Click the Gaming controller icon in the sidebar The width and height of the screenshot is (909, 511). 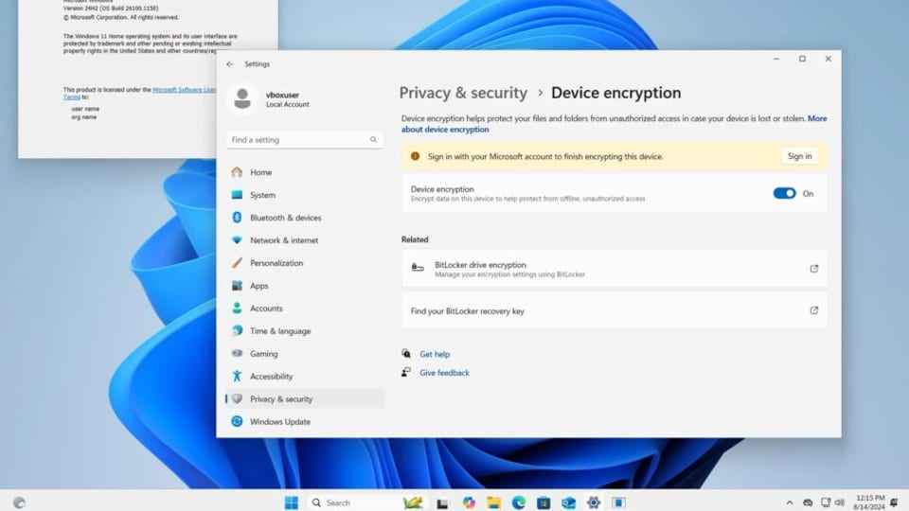[x=237, y=353]
